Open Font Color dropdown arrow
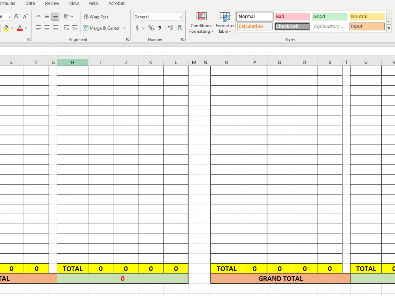 tap(26, 28)
